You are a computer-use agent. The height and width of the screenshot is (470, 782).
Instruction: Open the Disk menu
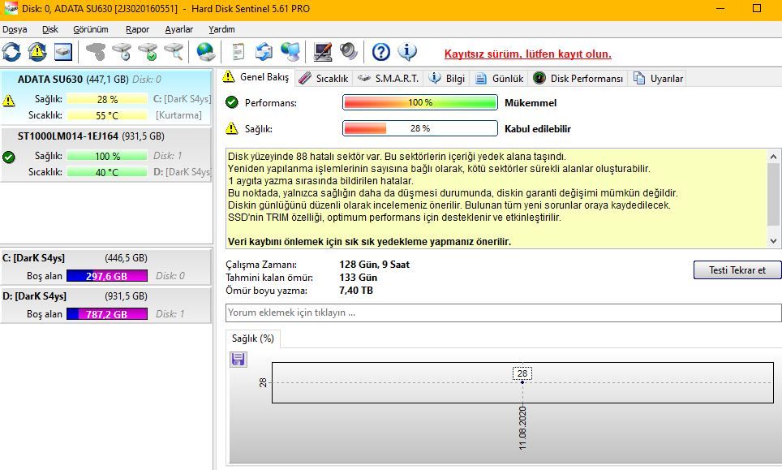[49, 29]
